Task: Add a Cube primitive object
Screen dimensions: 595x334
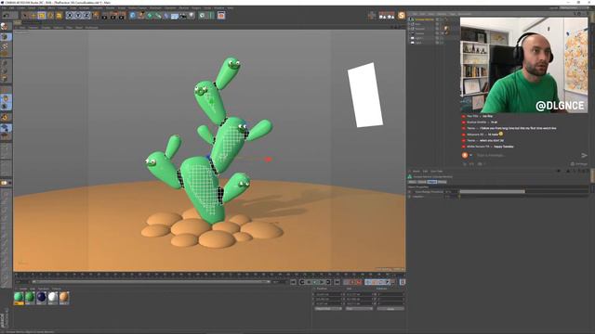Action: click(132, 16)
